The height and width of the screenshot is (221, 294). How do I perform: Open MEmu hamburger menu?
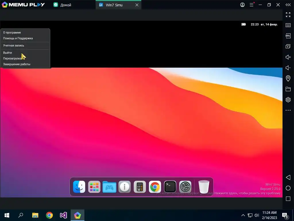pos(252,5)
